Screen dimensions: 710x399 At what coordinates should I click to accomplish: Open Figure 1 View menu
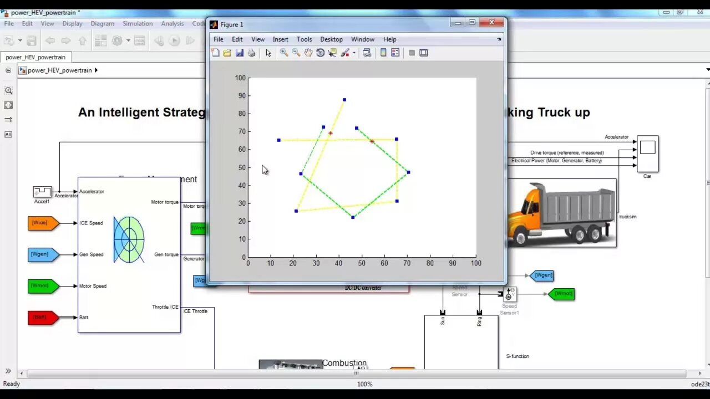click(258, 39)
